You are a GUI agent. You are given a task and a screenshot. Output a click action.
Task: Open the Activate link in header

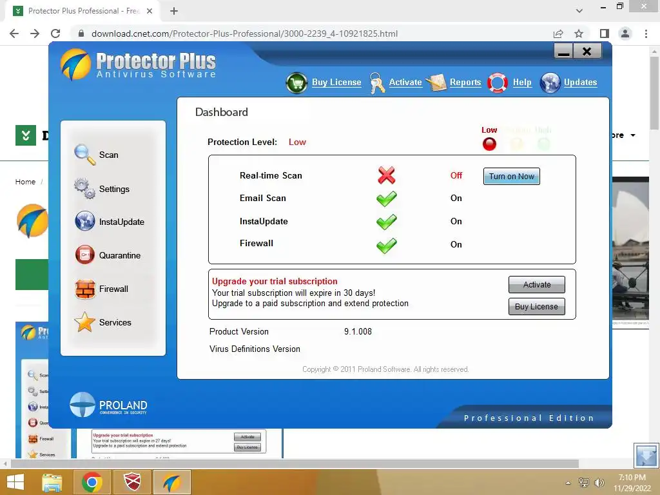[x=405, y=82]
